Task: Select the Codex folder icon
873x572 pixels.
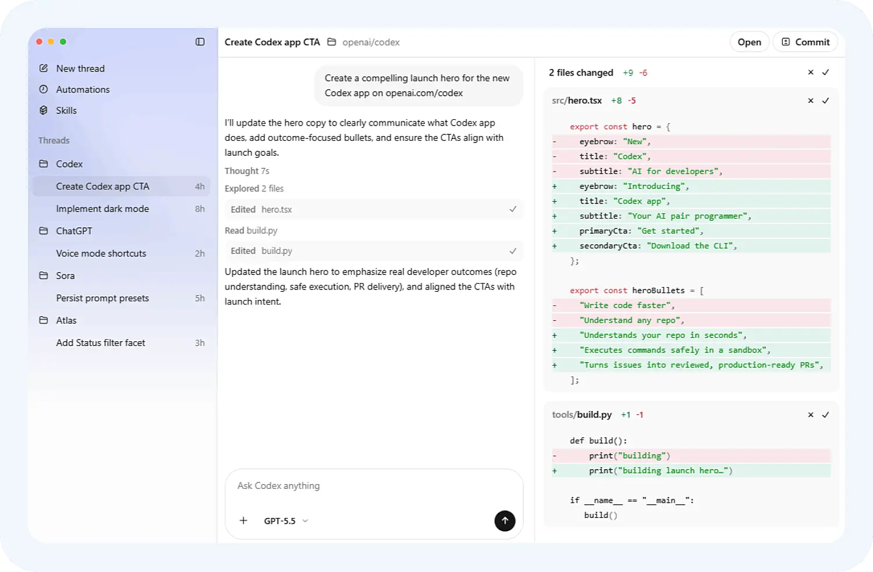Action: coord(44,164)
